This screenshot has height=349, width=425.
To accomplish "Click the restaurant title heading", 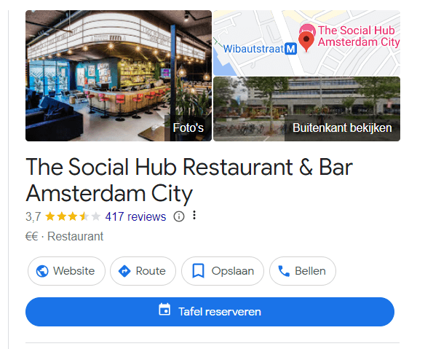I will click(x=189, y=180).
